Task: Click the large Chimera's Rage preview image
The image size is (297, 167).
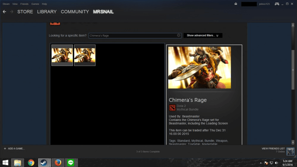Action: 200,68
